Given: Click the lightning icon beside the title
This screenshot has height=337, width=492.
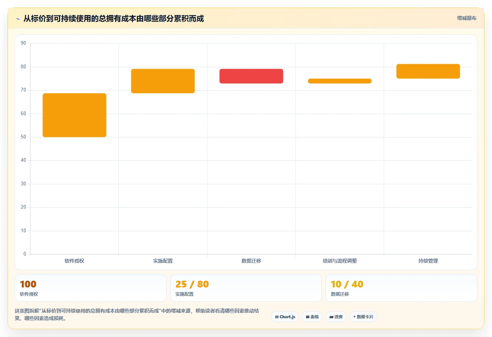Looking at the screenshot, I should (18, 19).
